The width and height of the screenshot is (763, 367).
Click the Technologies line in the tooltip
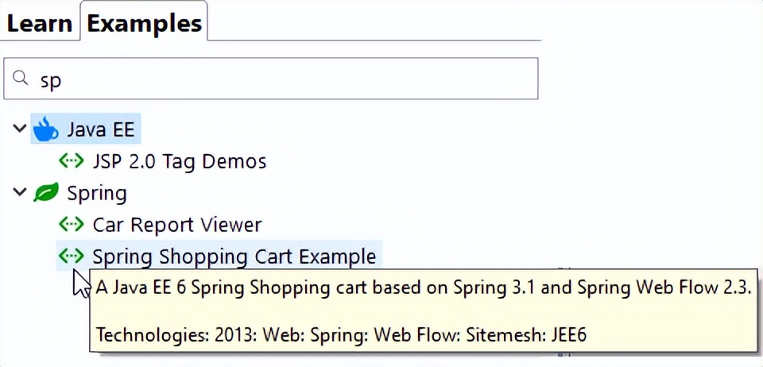(341, 335)
